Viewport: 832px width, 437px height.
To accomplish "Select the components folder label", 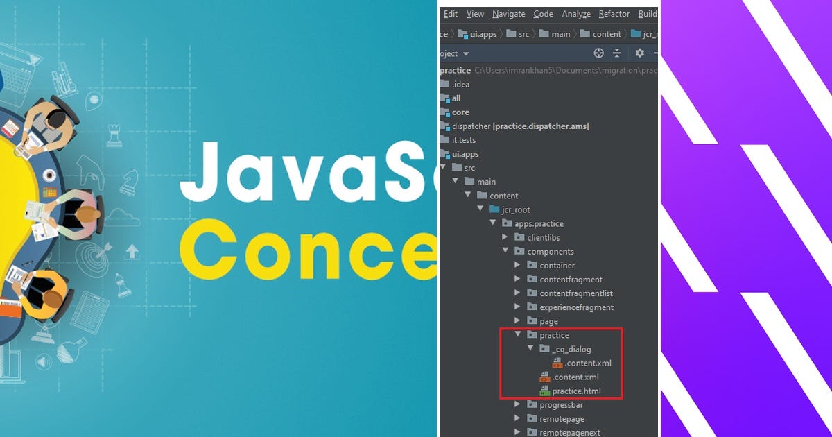I will point(551,251).
